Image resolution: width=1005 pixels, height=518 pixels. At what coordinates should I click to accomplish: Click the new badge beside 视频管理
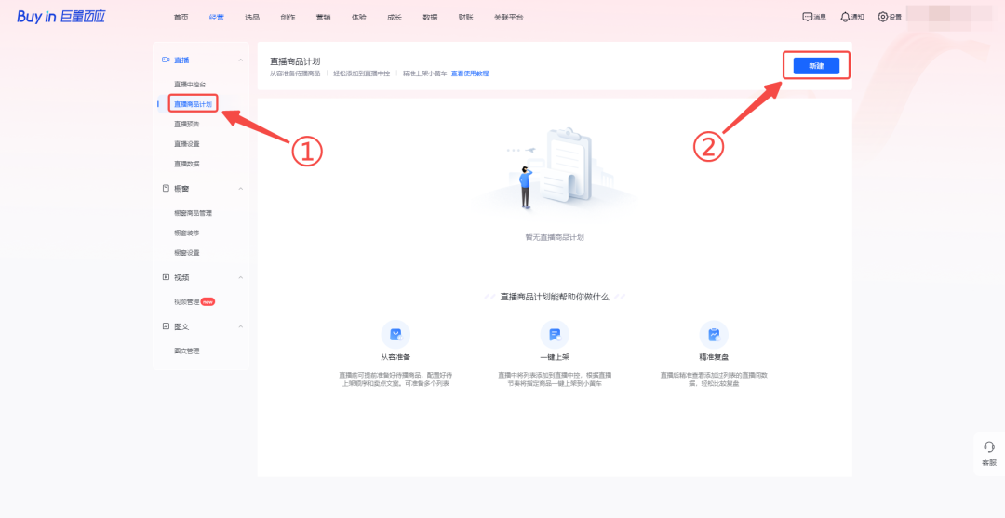[208, 301]
